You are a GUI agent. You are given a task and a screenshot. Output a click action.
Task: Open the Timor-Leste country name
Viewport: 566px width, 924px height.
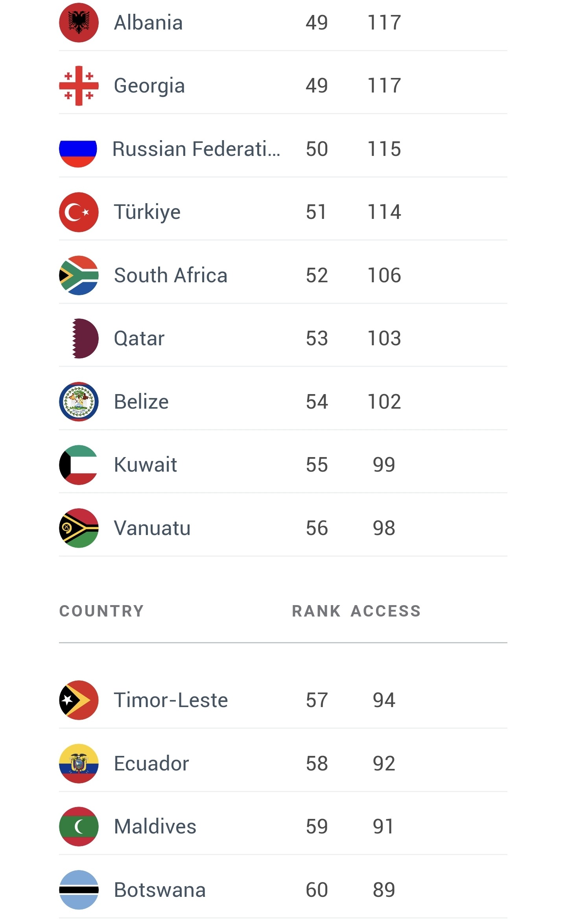[x=171, y=700]
